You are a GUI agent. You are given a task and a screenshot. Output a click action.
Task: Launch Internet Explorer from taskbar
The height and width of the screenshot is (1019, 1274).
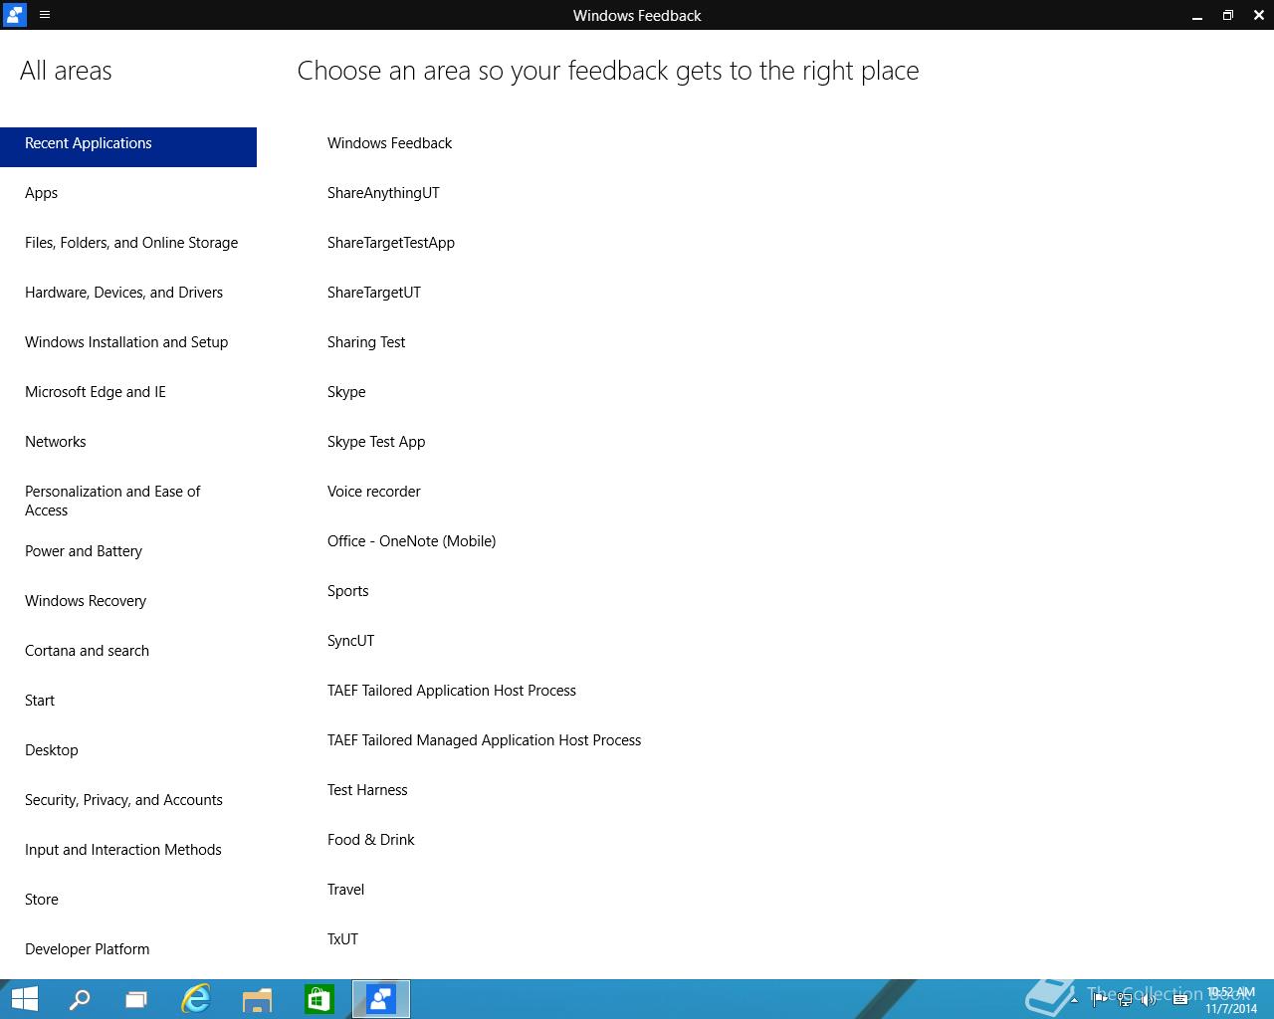click(x=196, y=999)
